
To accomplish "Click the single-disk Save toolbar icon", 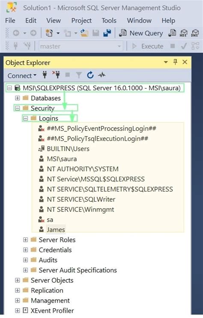I will (x=96, y=33).
